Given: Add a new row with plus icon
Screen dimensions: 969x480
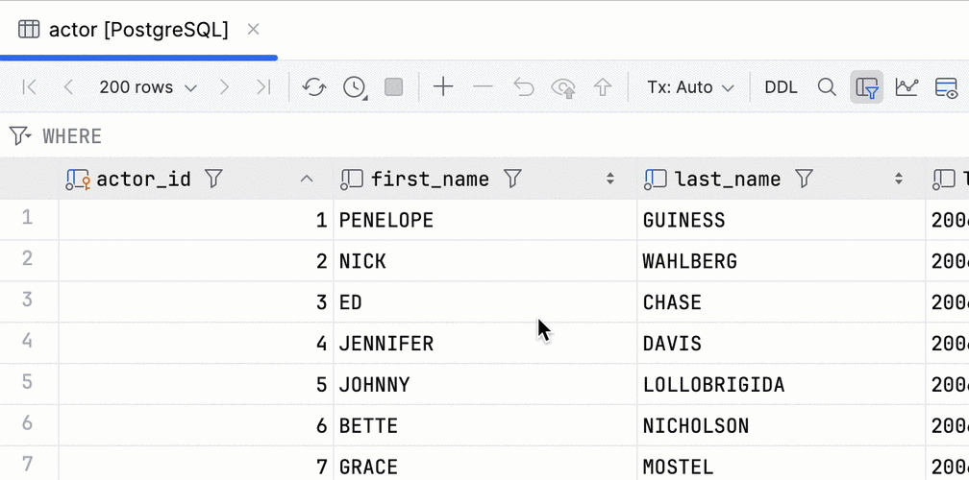Looking at the screenshot, I should pyautogui.click(x=443, y=87).
